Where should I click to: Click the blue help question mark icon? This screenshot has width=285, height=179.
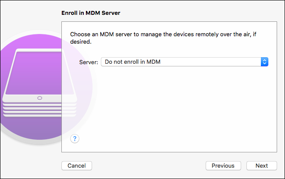pyautogui.click(x=75, y=139)
